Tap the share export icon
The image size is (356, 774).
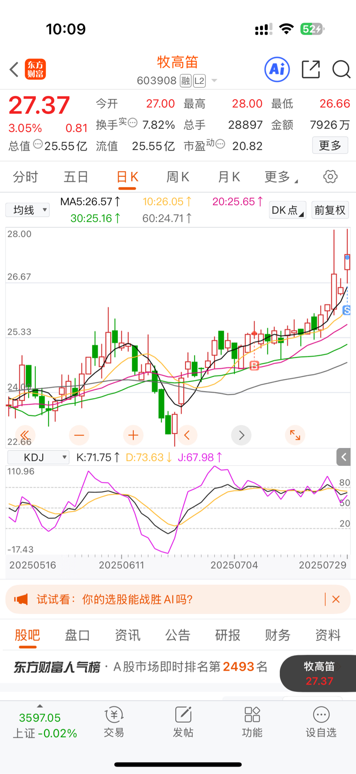coord(311,70)
